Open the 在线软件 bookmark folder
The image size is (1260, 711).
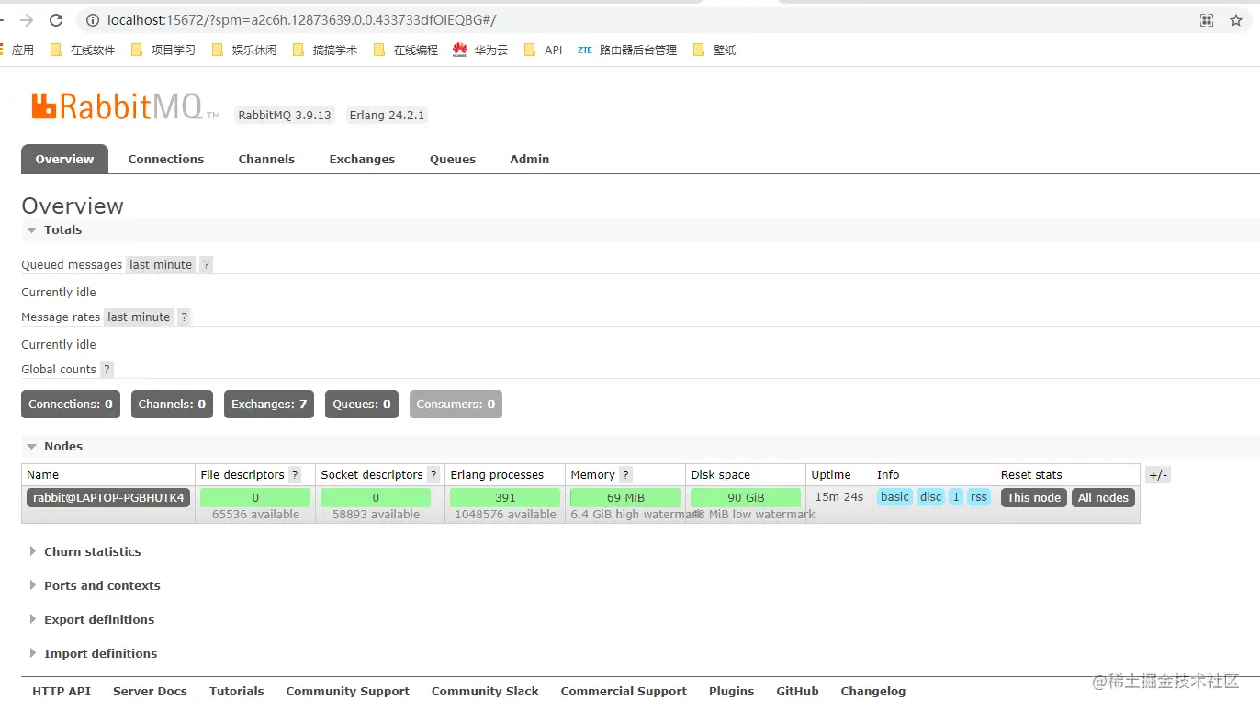pyautogui.click(x=83, y=50)
